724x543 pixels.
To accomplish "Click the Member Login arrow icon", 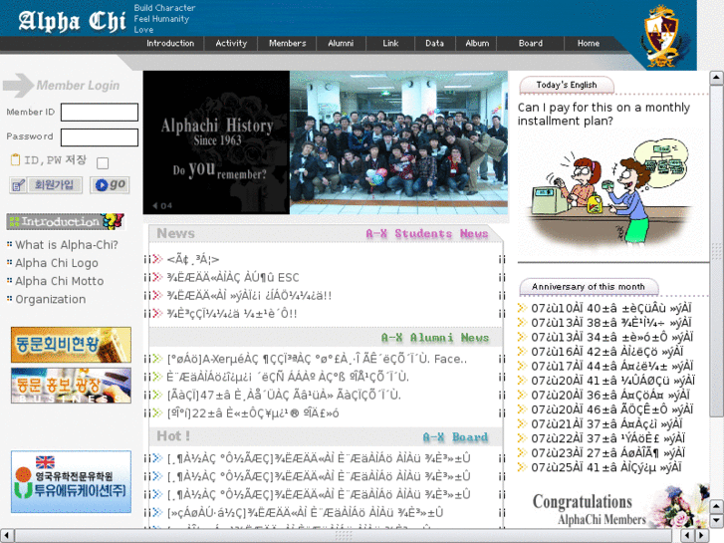I will (x=18, y=85).
